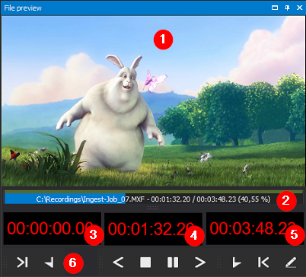Stop playback with square button
The height and width of the screenshot is (277, 306).
145,263
